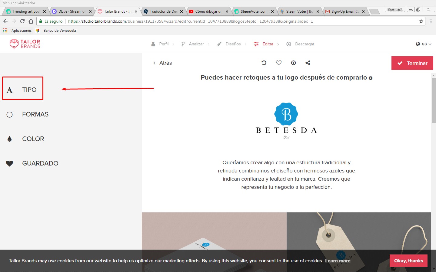
Task: Click Okay, thanks on cookie banner
Action: 408,261
